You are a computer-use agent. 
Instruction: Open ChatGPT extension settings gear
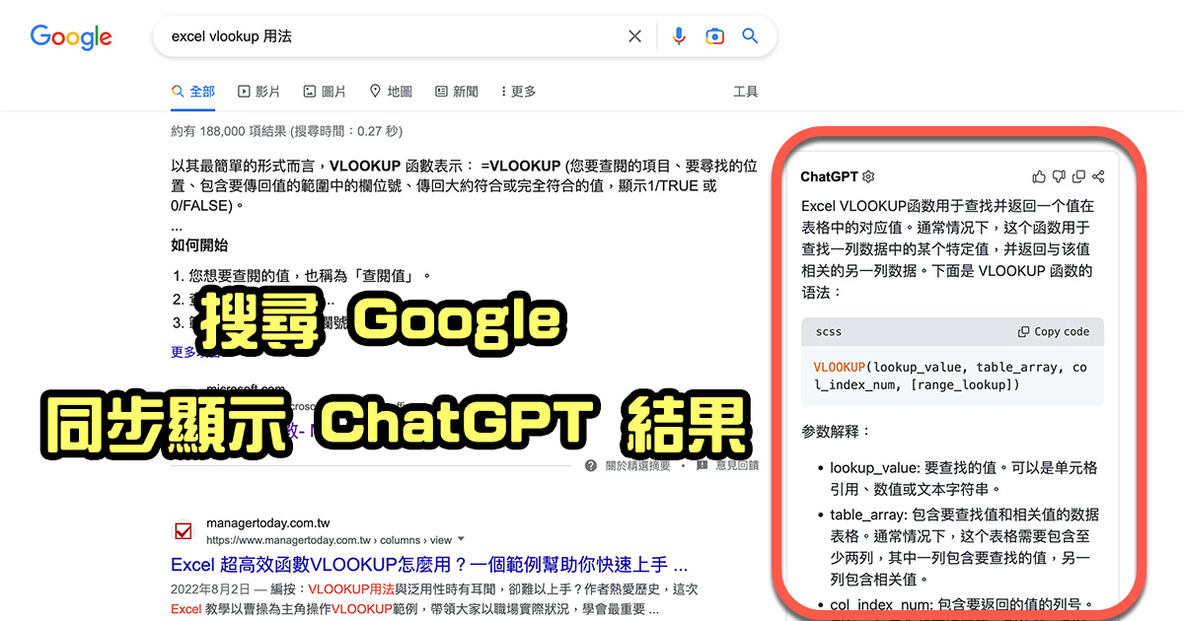867,176
